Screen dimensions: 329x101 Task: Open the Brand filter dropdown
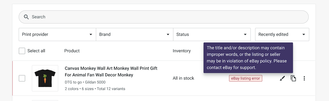click(x=135, y=34)
